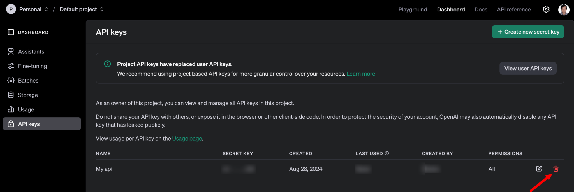Click the My api key name
The image size is (574, 192).
(x=104, y=169)
